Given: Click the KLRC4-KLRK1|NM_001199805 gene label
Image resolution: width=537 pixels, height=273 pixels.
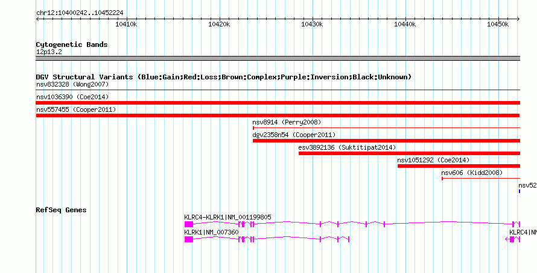Looking at the screenshot, I should coord(227,217).
